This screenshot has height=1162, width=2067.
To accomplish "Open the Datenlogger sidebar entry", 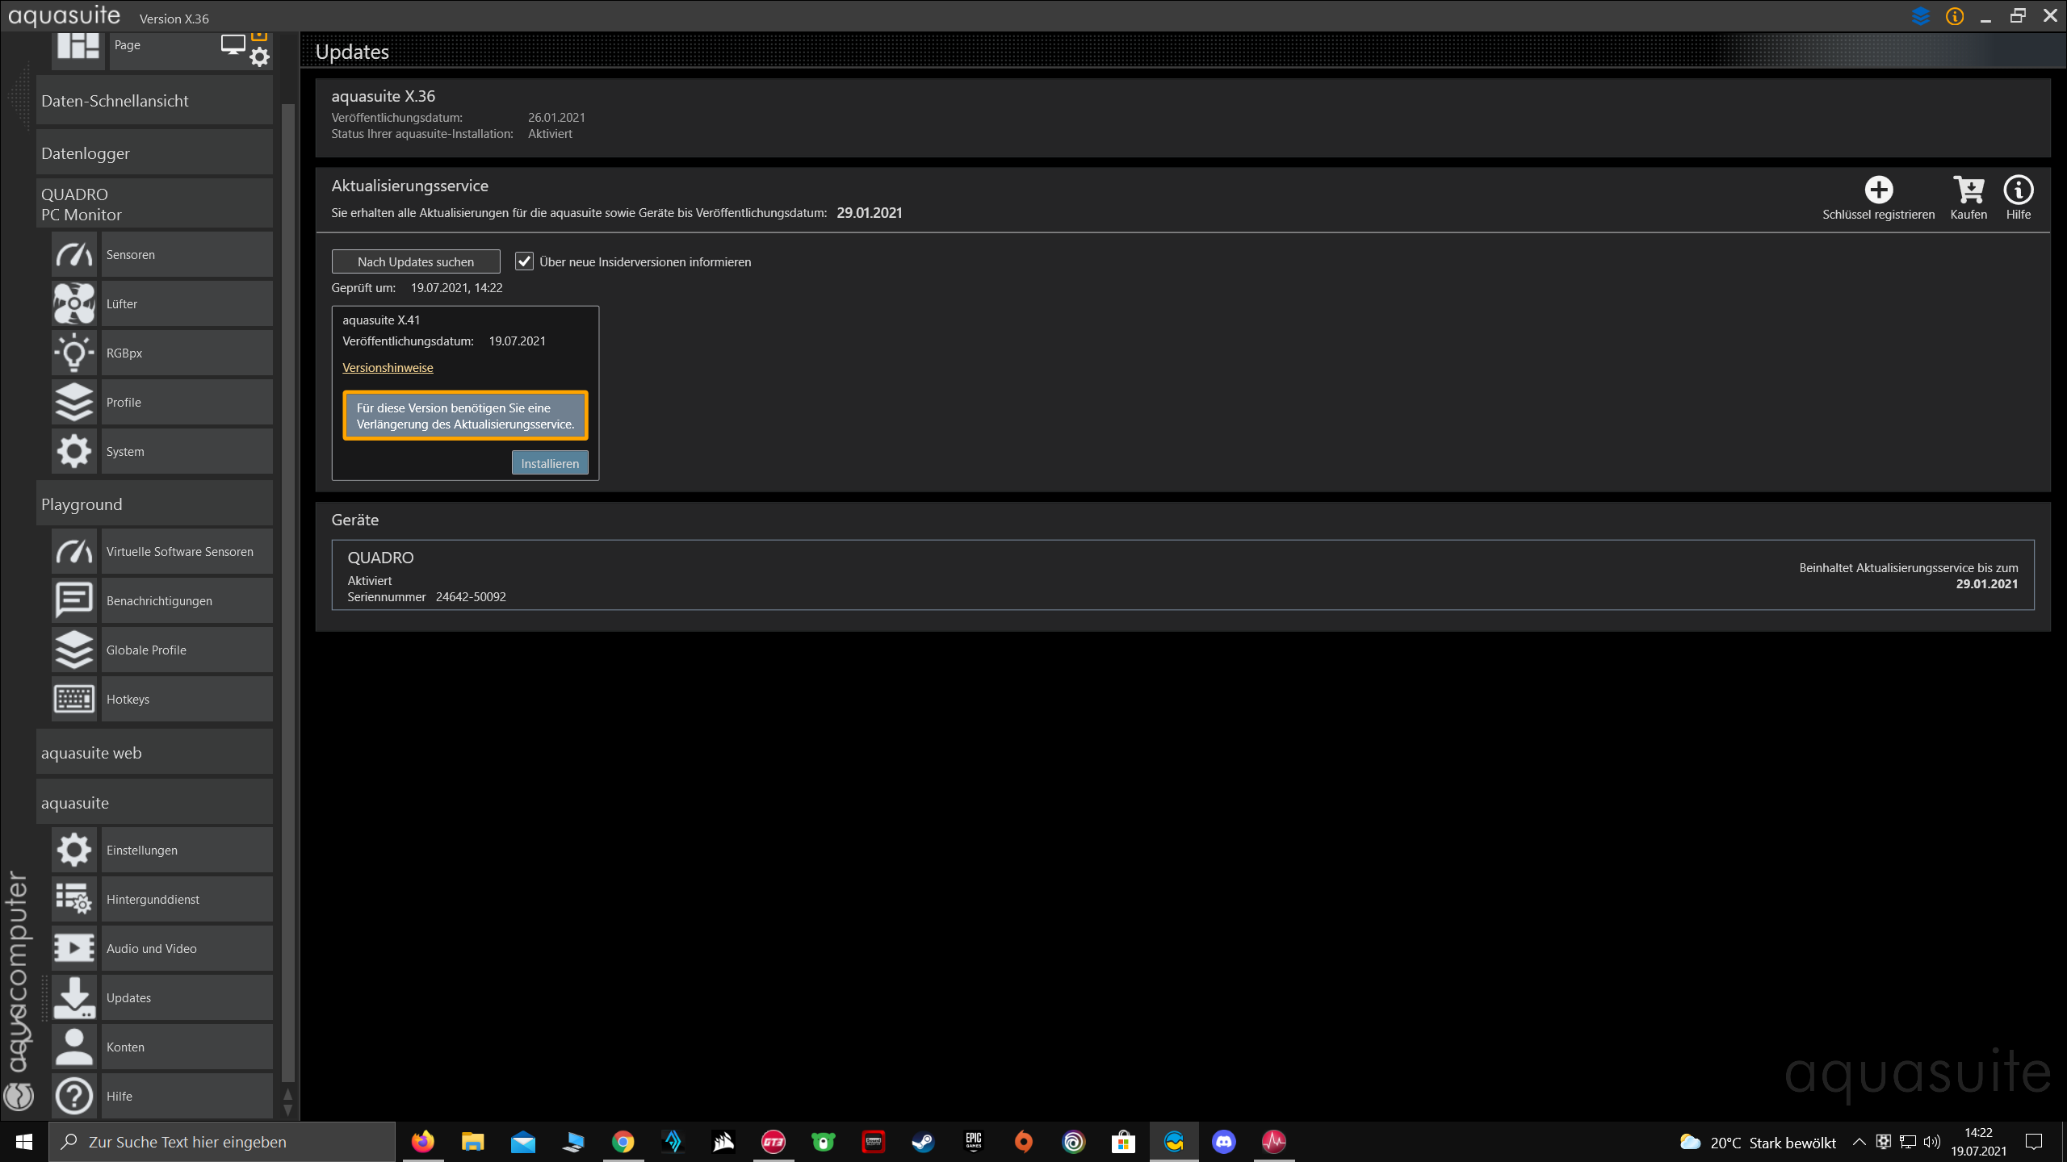I will [153, 153].
